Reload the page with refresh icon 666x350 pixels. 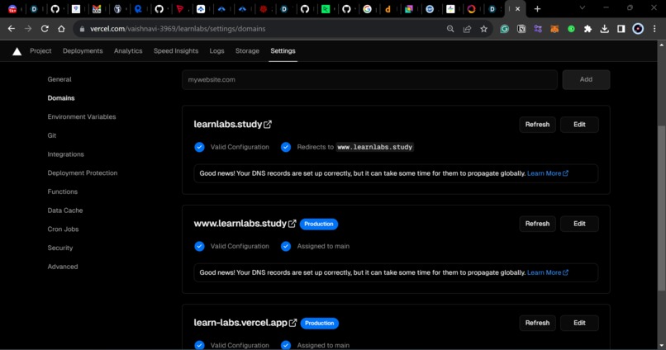(x=45, y=29)
